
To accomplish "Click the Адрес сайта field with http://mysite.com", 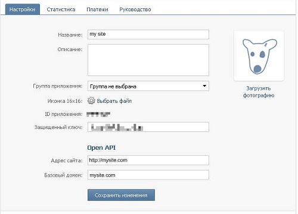I will click(148, 160).
